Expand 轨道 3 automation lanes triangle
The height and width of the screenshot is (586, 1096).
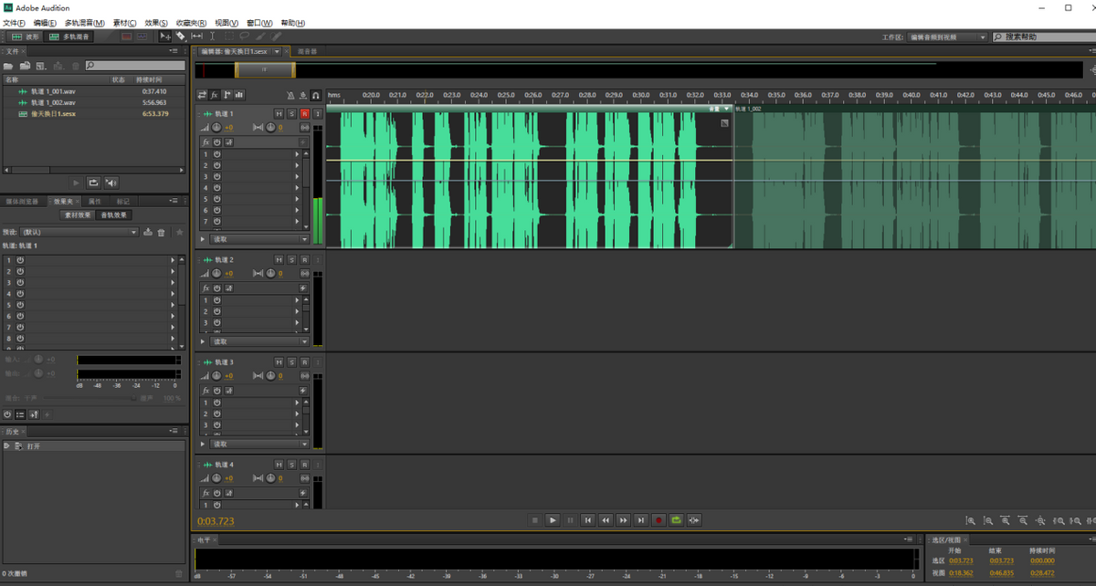tap(203, 444)
